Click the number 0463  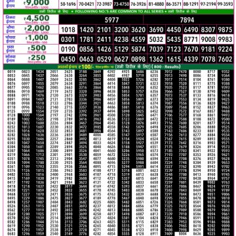[x=87, y=59]
